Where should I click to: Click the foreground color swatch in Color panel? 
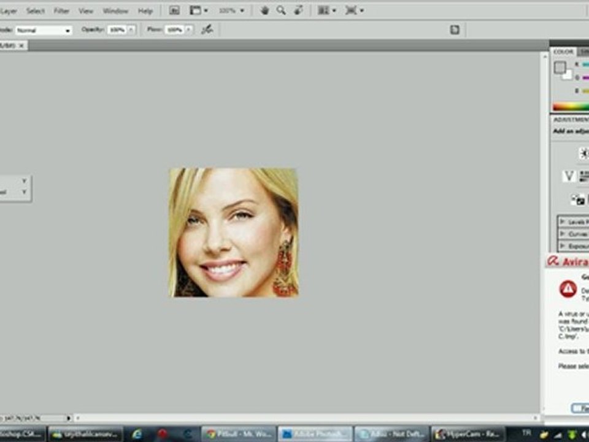[x=560, y=68]
